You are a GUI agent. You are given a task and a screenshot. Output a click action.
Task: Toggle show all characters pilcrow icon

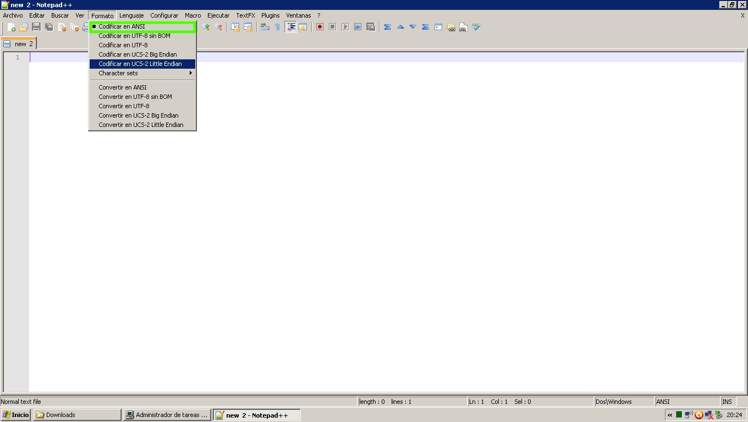coord(277,27)
